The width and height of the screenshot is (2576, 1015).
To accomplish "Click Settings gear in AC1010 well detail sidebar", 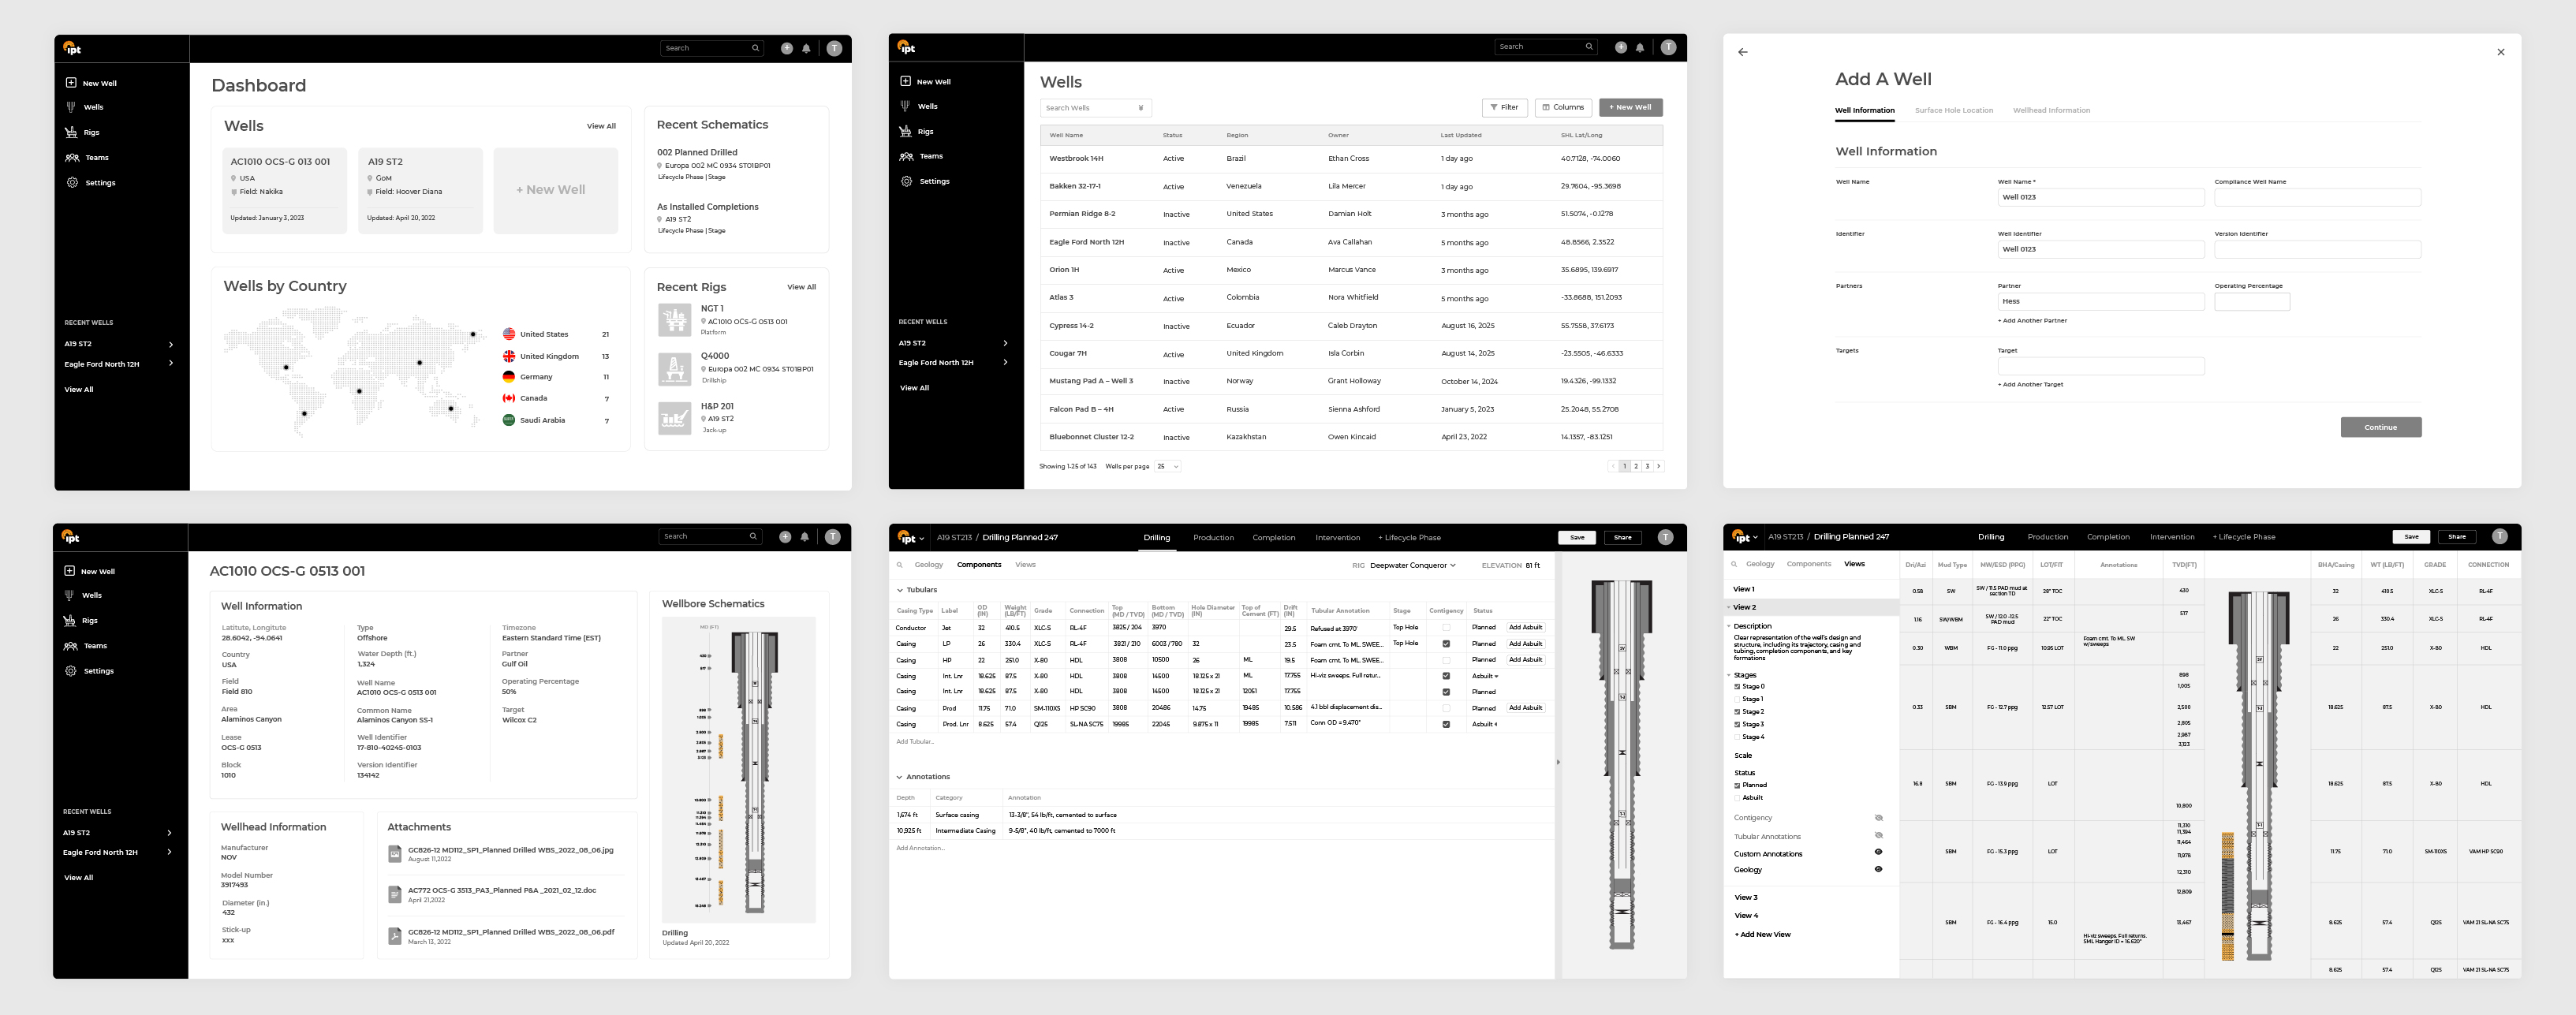I will (70, 671).
